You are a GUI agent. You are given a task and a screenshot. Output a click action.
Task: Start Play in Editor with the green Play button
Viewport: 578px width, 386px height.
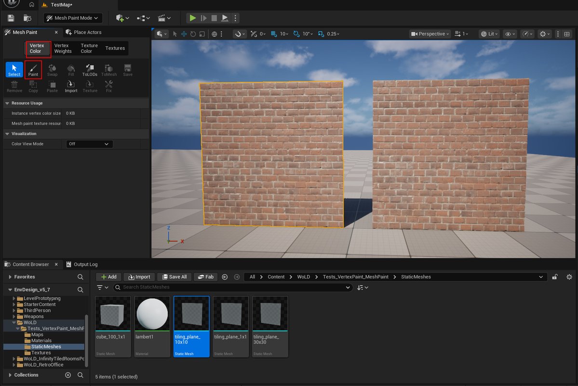pyautogui.click(x=192, y=18)
